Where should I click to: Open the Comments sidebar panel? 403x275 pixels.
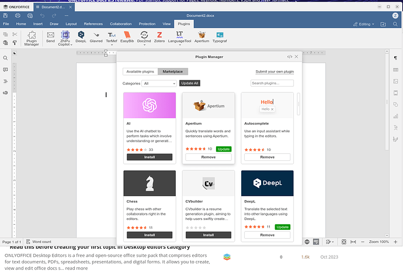coord(5,70)
